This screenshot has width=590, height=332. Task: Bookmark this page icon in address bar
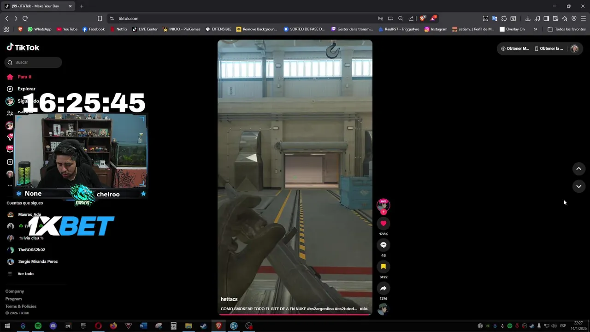tap(100, 18)
